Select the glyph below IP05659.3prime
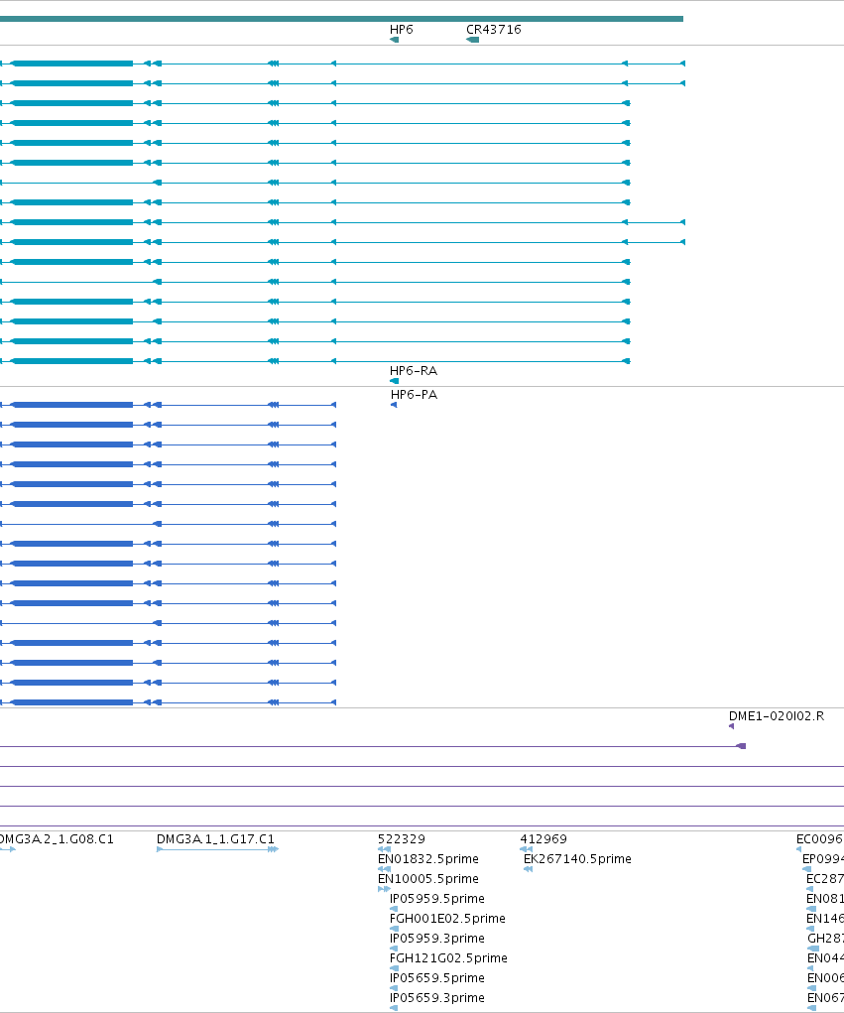 (394, 1008)
